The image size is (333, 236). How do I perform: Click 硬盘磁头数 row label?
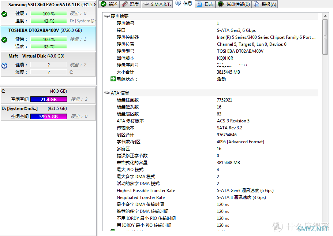click(x=128, y=107)
